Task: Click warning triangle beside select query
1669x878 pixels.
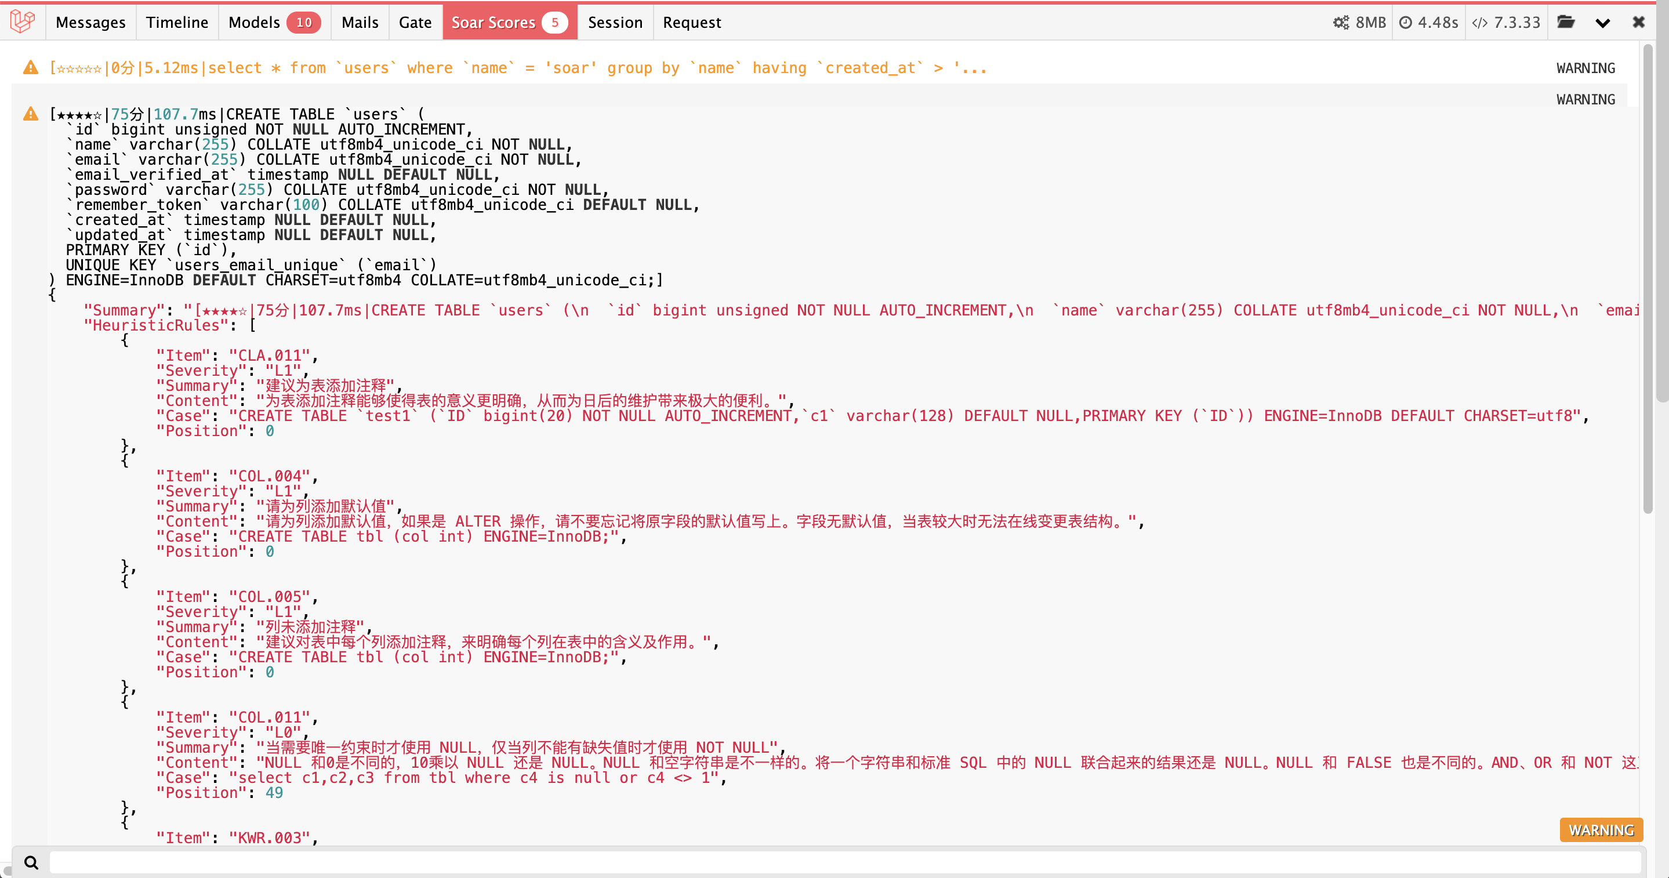Action: click(x=31, y=67)
